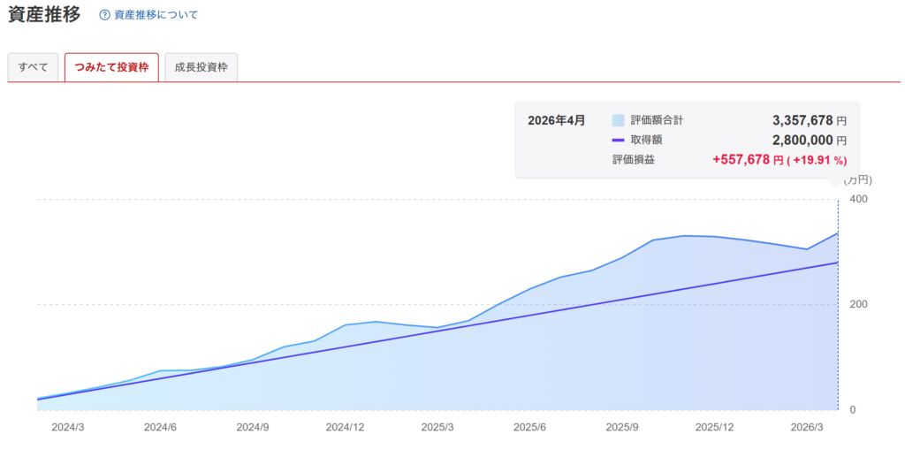Click the 2025/9 x-axis label

tap(621, 427)
